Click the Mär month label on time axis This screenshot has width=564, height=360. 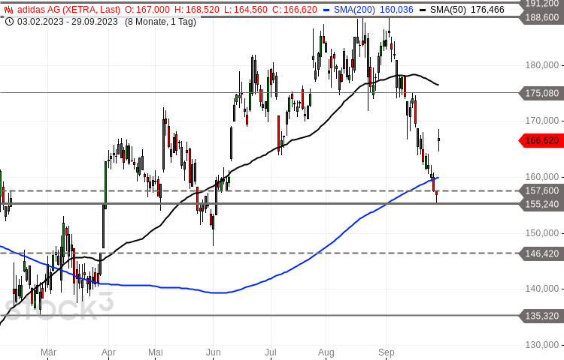point(48,352)
